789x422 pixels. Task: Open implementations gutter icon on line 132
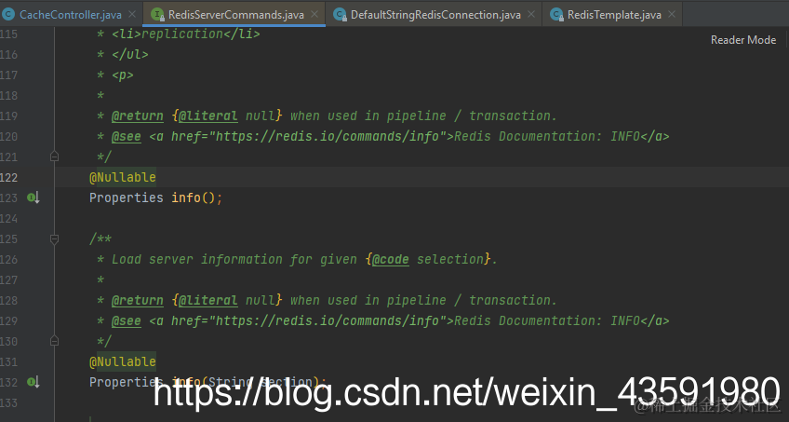point(33,382)
